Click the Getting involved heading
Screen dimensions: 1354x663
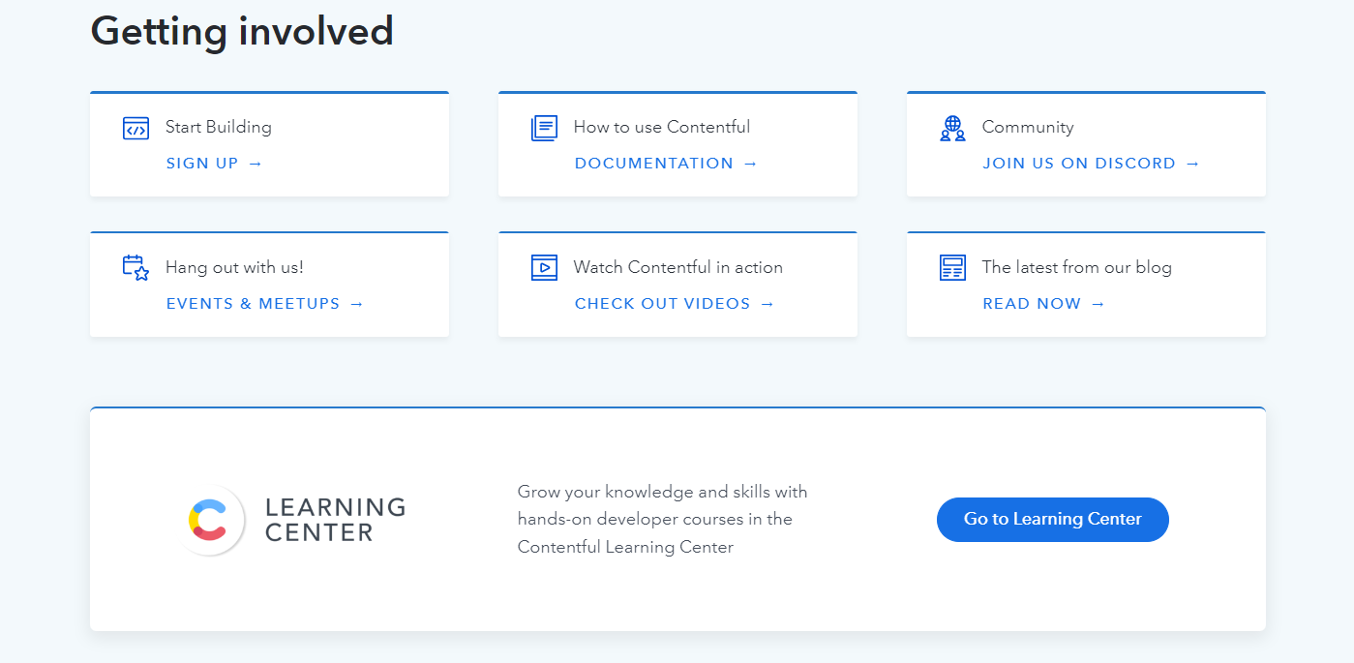click(x=242, y=30)
